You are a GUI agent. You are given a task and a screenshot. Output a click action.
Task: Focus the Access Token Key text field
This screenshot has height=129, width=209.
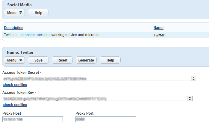point(94,99)
